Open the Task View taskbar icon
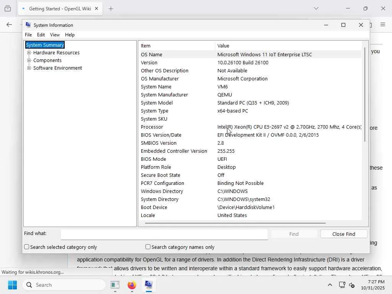Image resolution: width=392 pixels, height=294 pixels. (115, 285)
